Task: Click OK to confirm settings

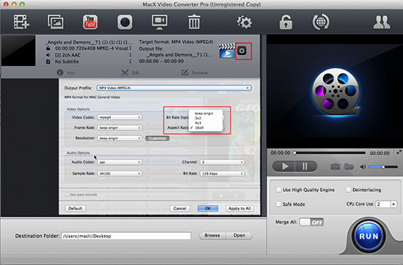Action: [207, 208]
